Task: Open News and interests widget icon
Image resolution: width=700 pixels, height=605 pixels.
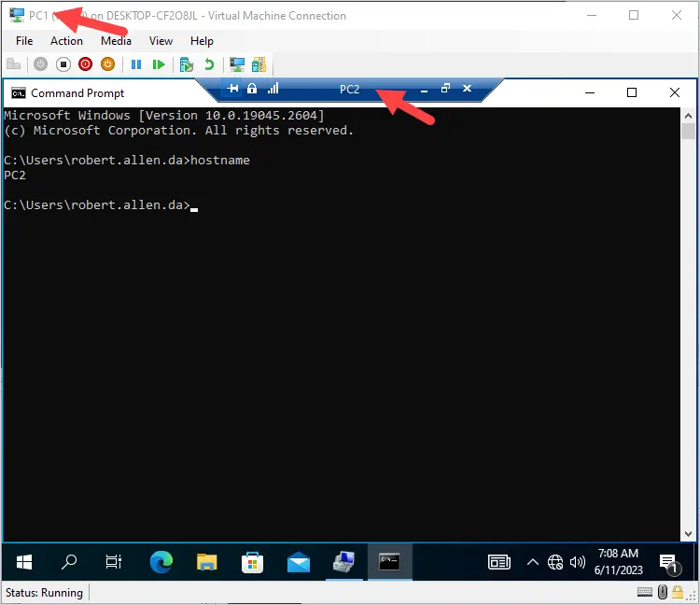Action: pyautogui.click(x=499, y=562)
